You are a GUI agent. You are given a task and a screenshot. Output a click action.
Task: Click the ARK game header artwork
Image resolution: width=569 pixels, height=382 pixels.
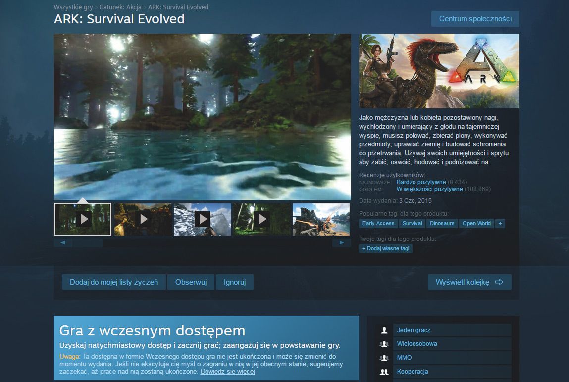pos(439,71)
